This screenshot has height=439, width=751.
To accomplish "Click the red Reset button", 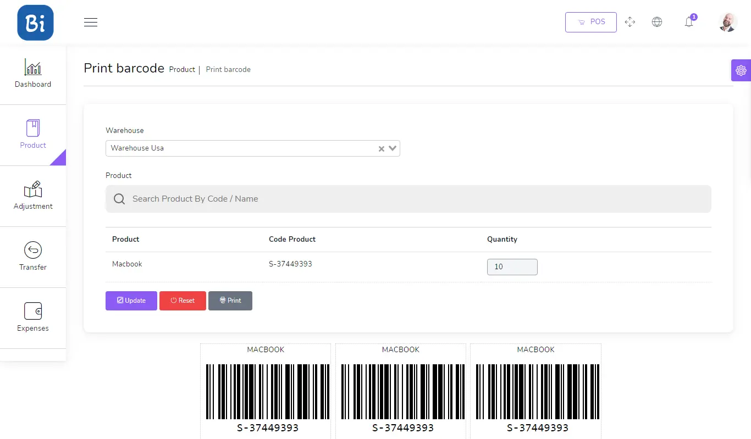I will (x=183, y=301).
